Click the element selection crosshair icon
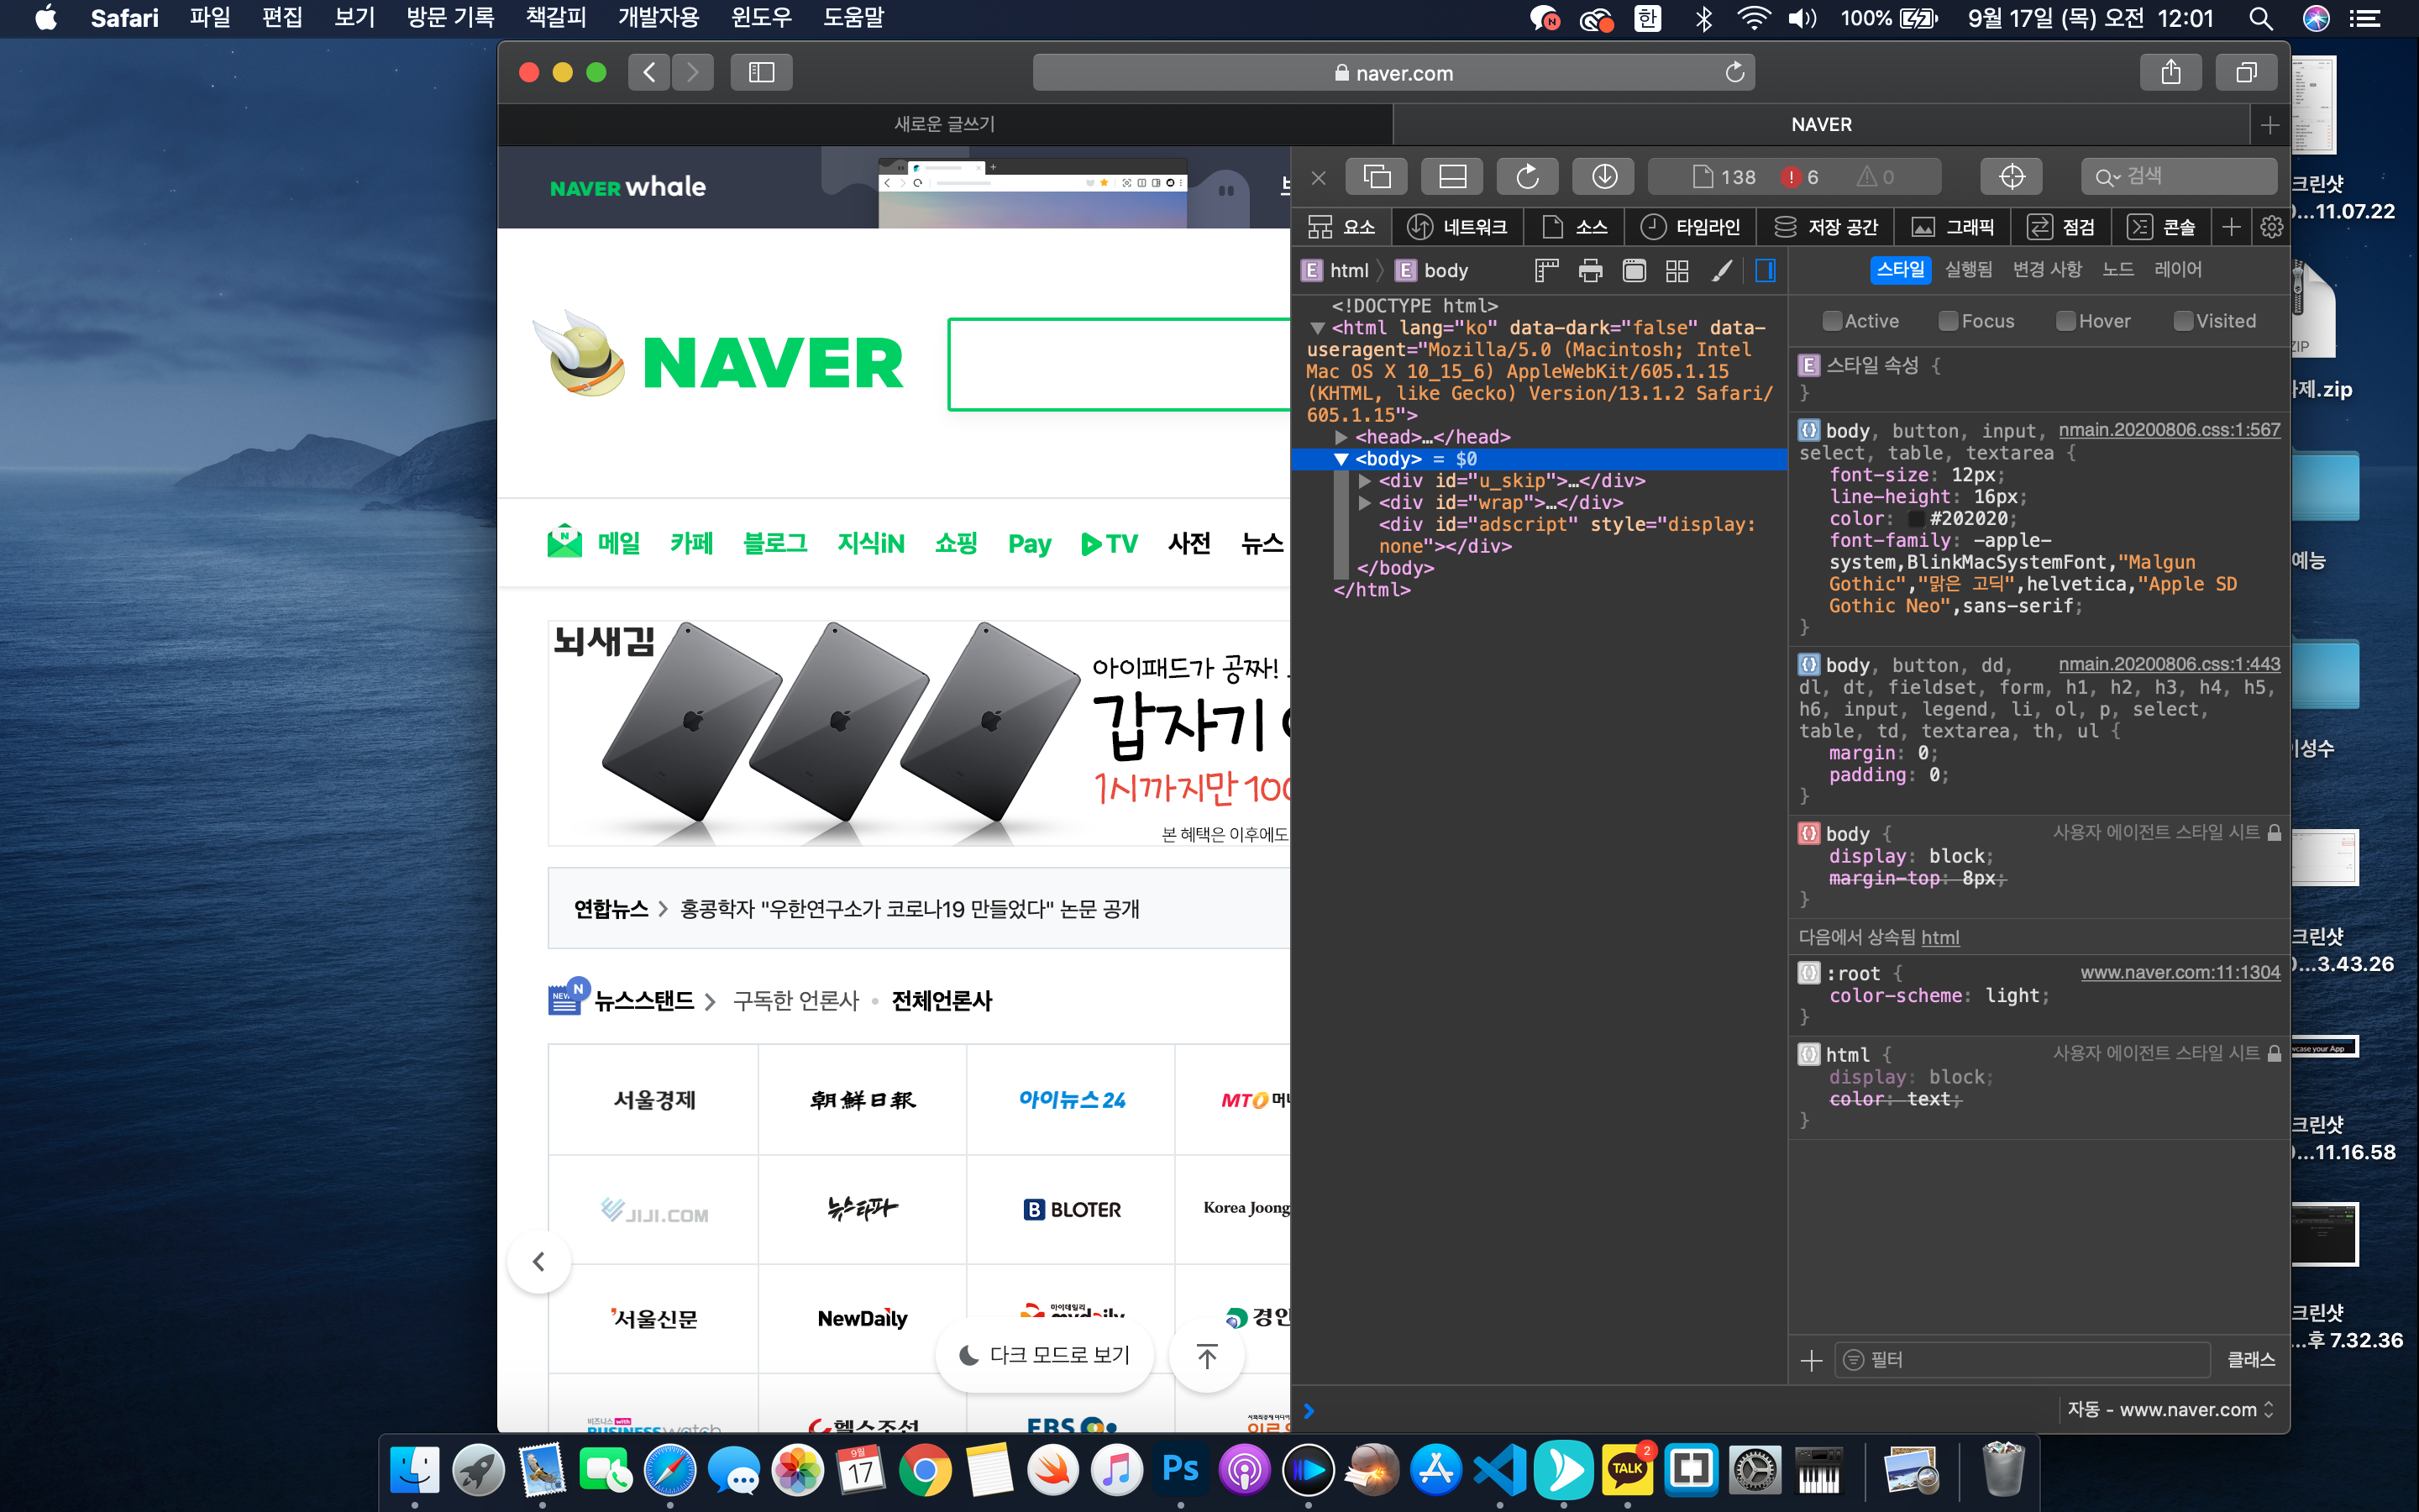2419x1512 pixels. 2011,177
